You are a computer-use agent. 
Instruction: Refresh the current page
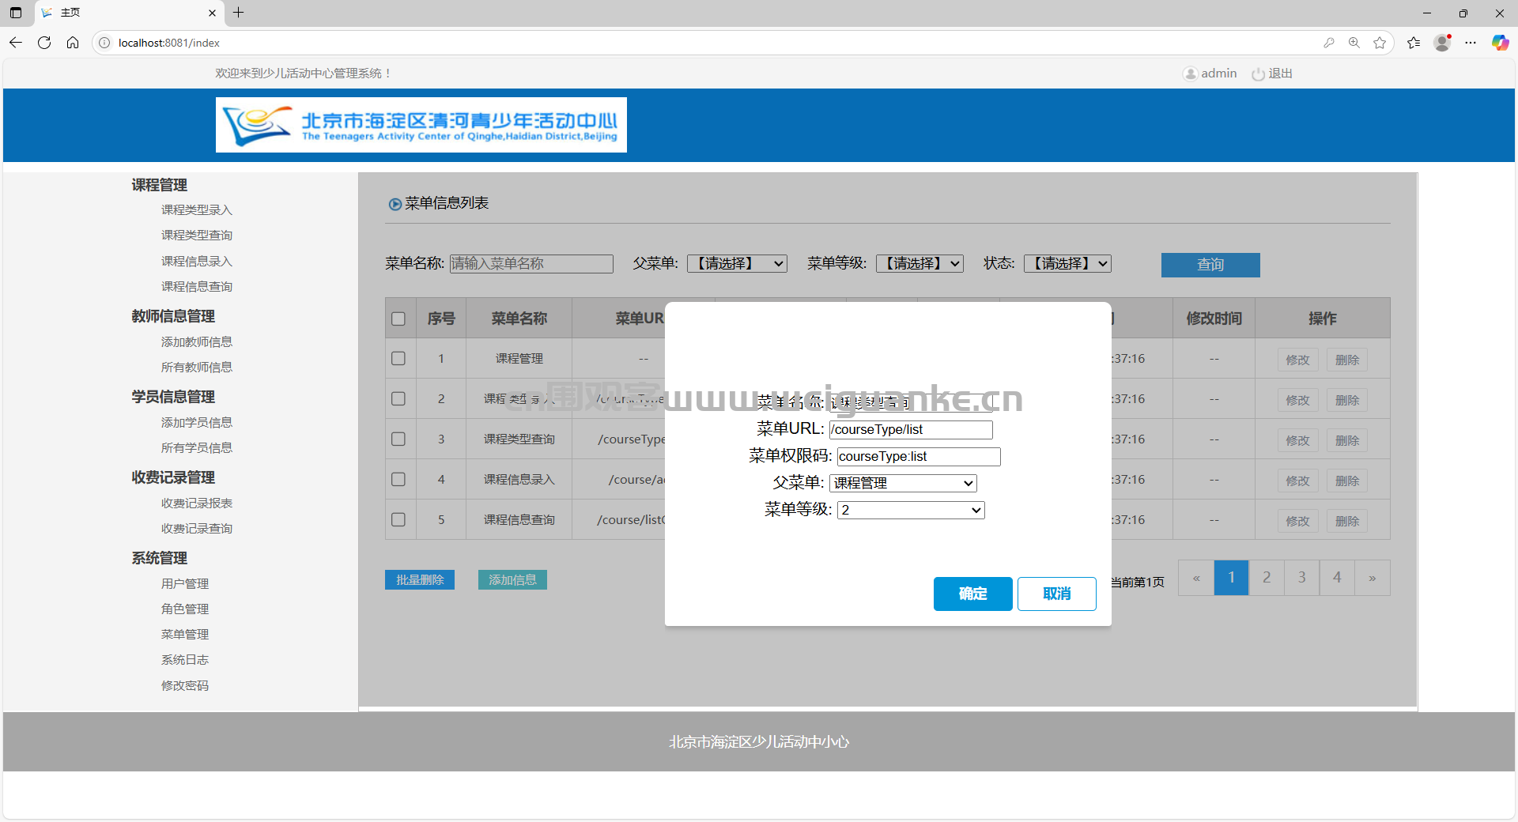(44, 43)
